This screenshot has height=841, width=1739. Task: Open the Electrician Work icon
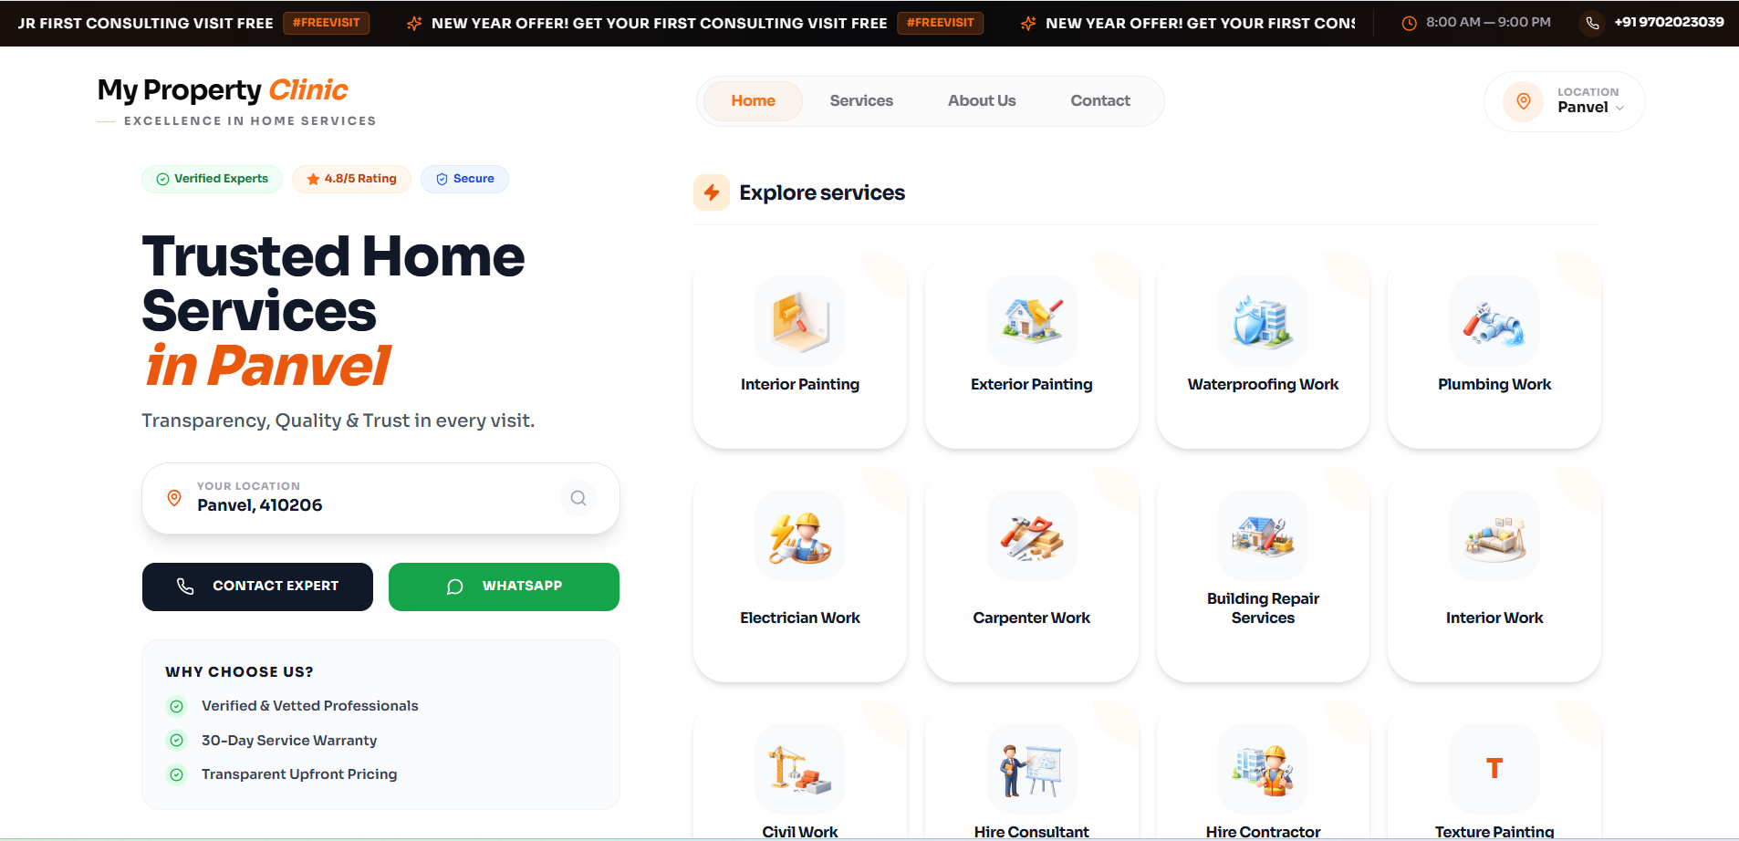click(x=800, y=535)
